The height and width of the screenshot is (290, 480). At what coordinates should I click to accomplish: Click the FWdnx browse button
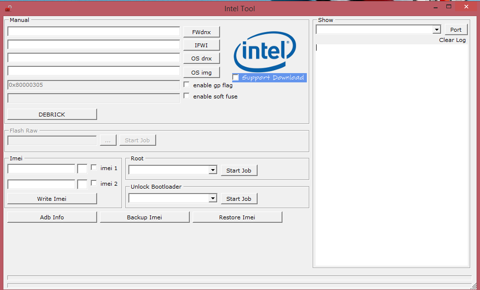201,32
